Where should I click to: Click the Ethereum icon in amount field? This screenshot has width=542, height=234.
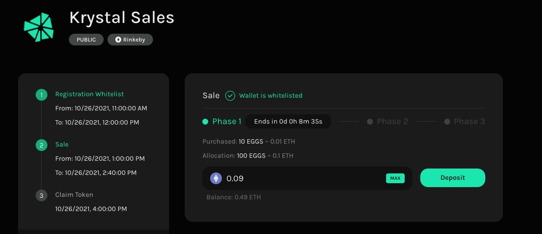pos(216,178)
